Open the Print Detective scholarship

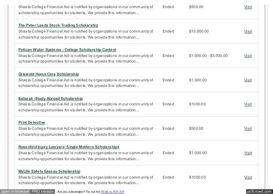pos(32,122)
